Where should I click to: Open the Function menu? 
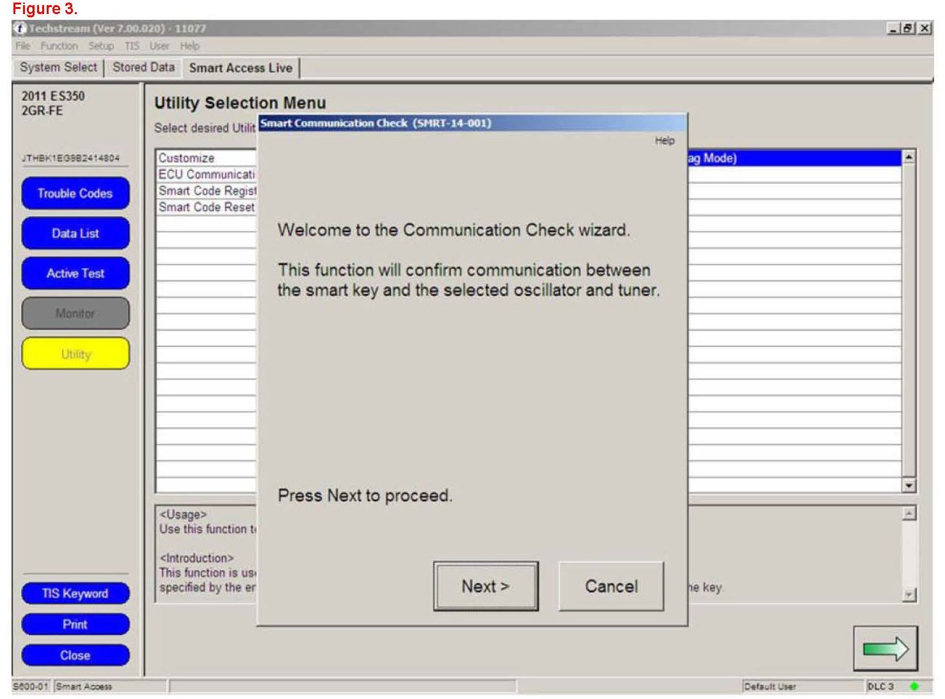click(x=59, y=46)
